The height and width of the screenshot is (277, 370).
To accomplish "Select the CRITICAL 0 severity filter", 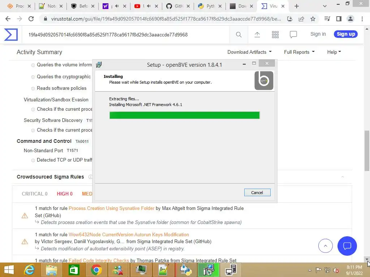I will (x=34, y=194).
